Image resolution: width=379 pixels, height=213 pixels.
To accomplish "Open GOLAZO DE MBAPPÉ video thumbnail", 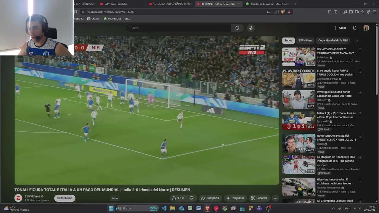I will (x=298, y=57).
